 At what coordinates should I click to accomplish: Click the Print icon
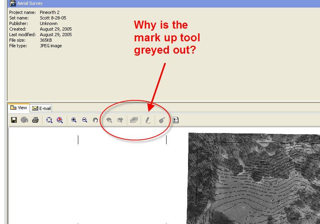(35, 120)
